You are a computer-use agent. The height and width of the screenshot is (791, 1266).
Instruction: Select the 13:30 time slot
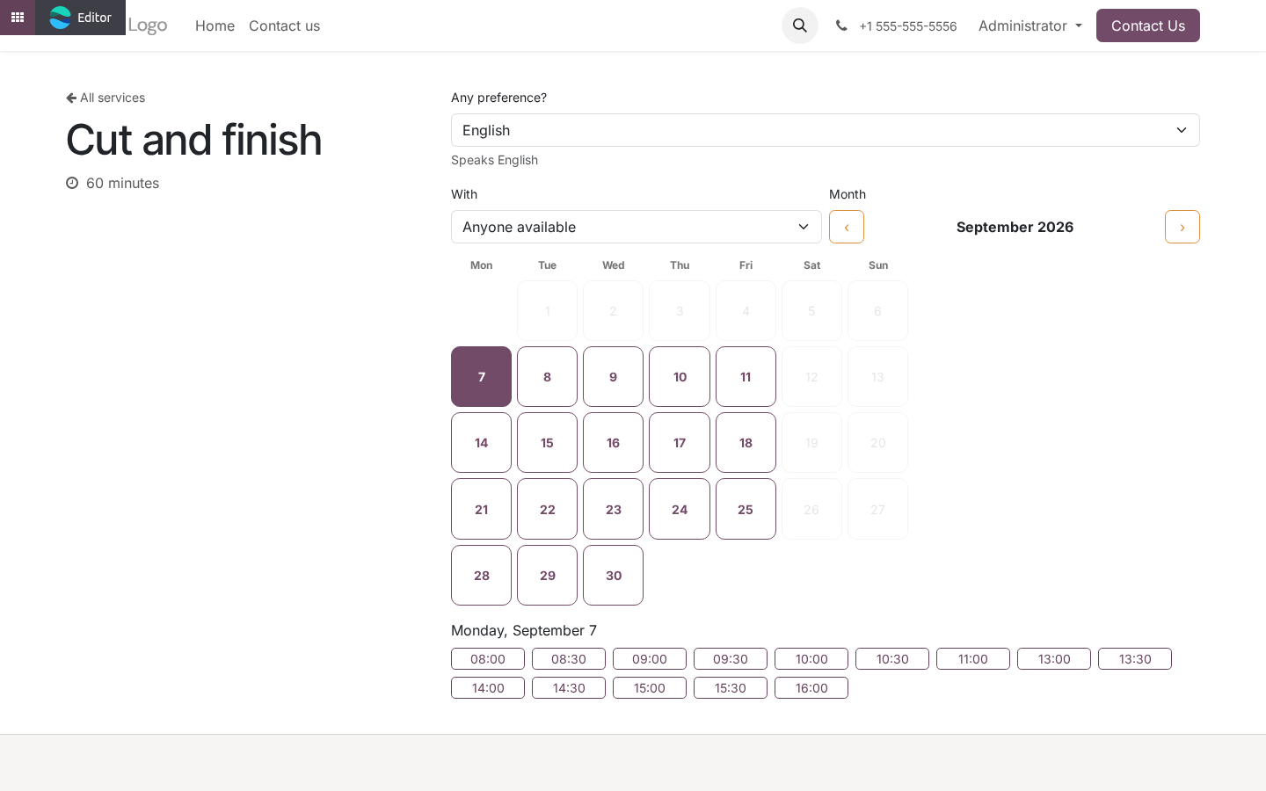pyautogui.click(x=1135, y=659)
